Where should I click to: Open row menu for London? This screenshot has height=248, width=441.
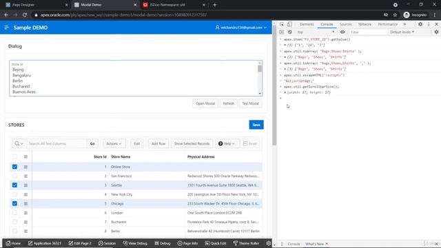click(x=25, y=213)
